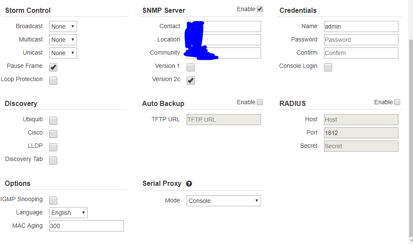413x246 pixels.
Task: Disable the SNMP Server Enable checkbox
Action: (x=260, y=9)
